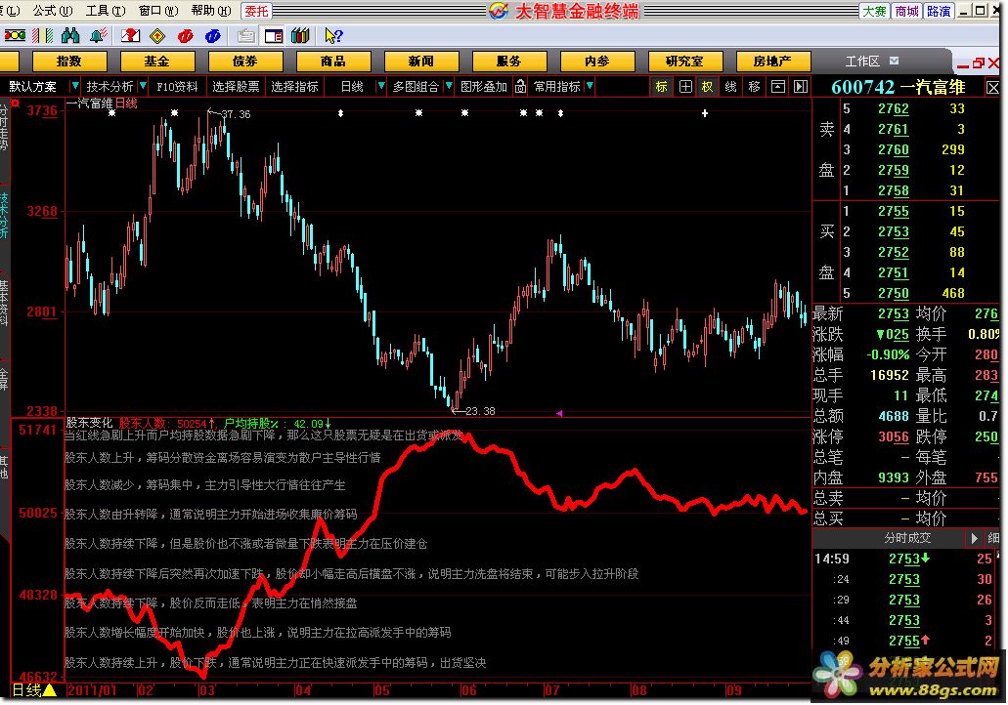Screen dimensions: 1008x705
Task: Click the 选择股票 button
Action: coord(236,86)
